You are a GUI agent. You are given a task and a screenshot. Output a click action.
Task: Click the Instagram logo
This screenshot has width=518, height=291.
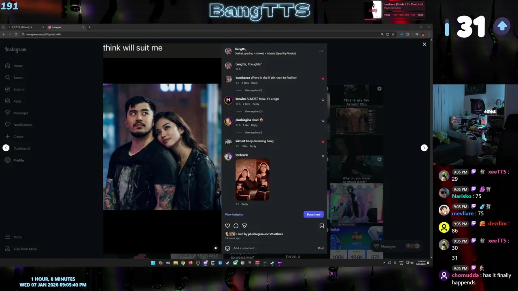pos(16,50)
